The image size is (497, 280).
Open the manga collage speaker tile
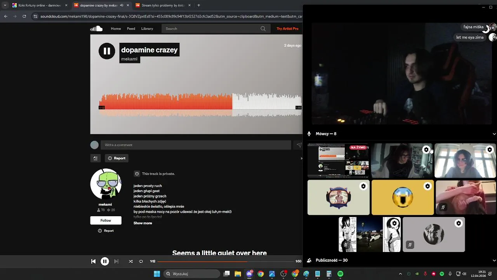[370, 234]
